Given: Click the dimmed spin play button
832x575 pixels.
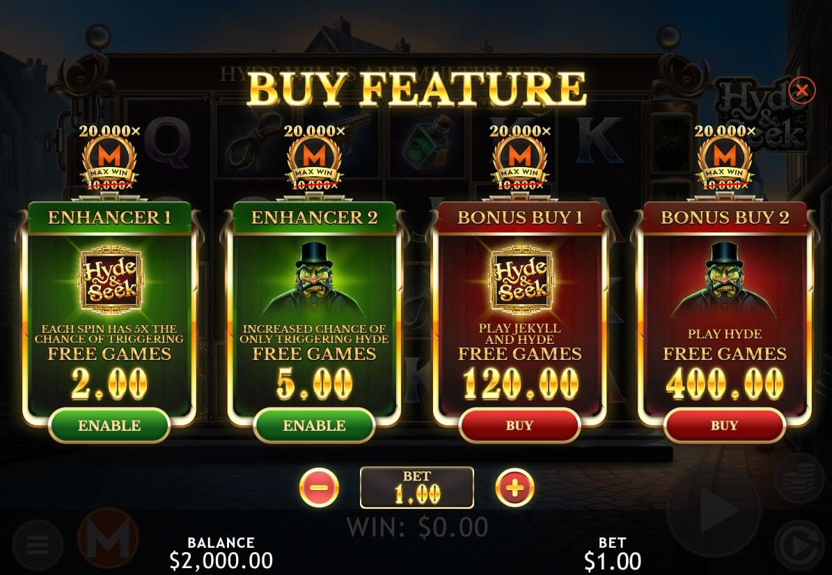Looking at the screenshot, I should coord(714,510).
